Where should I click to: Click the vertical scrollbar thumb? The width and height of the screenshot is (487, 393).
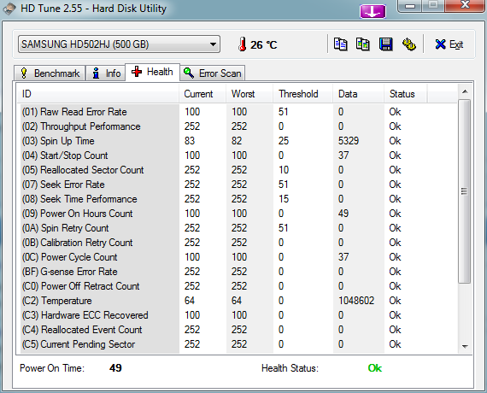pos(465,191)
